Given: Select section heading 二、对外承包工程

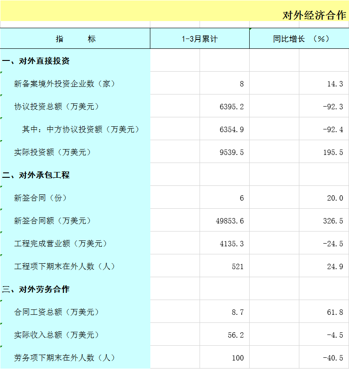Looking at the screenshot, I should 36,175.
